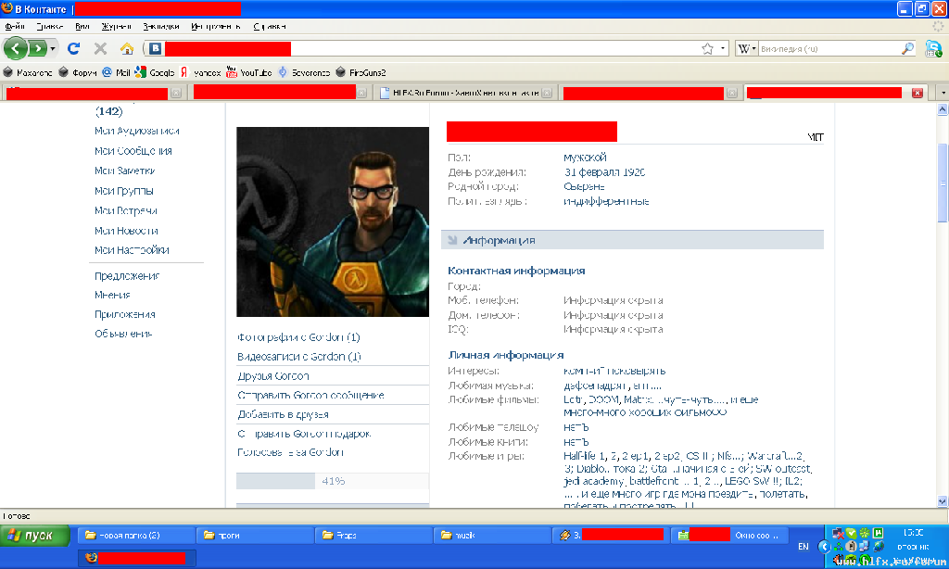Open the Файл menu
Screen dimensions: 949x569
click(15, 27)
